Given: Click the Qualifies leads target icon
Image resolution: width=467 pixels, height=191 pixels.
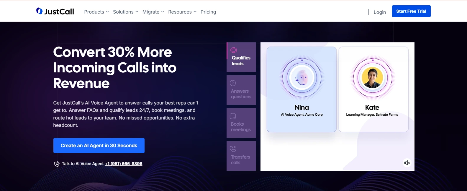Looking at the screenshot, I should tap(234, 50).
